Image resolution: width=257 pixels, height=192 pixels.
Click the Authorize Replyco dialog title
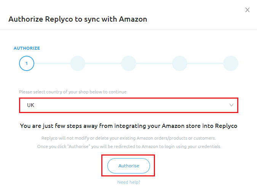click(x=78, y=19)
